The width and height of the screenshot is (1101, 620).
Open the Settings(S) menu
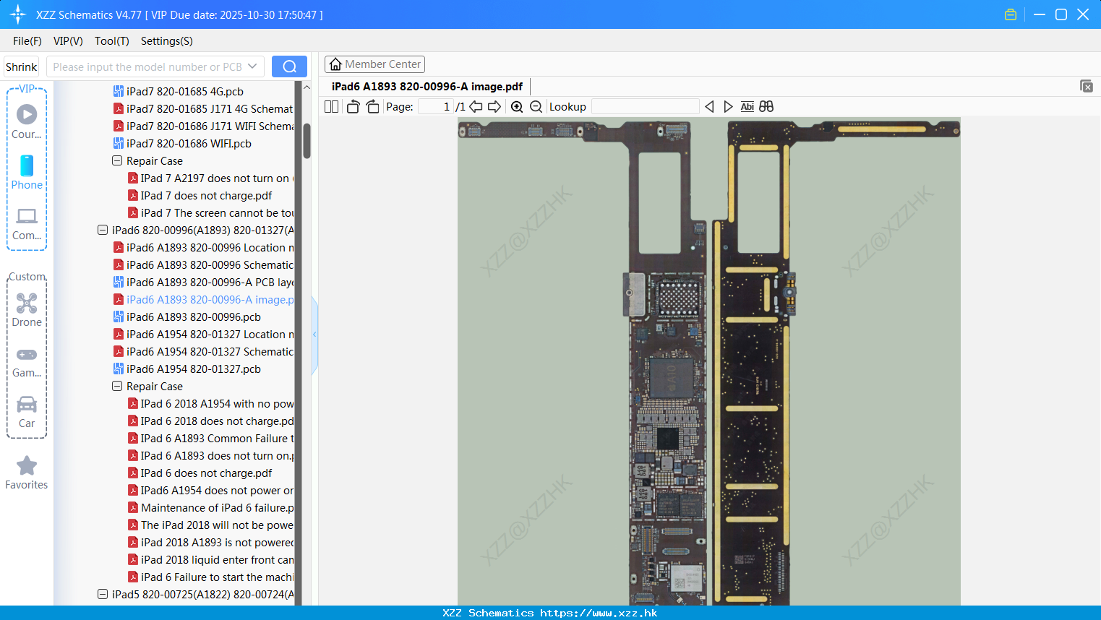(167, 41)
